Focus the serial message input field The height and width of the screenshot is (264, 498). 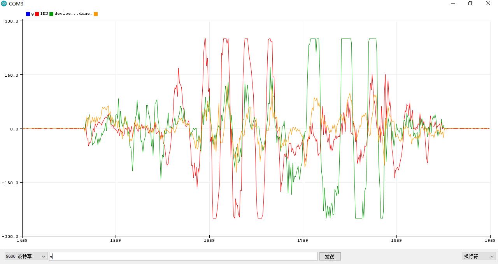(183, 256)
